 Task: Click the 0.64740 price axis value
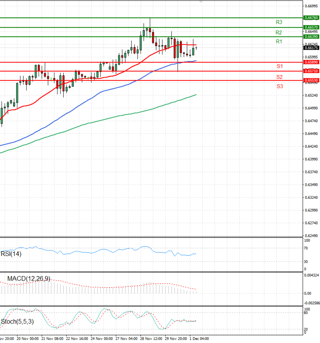click(x=311, y=121)
